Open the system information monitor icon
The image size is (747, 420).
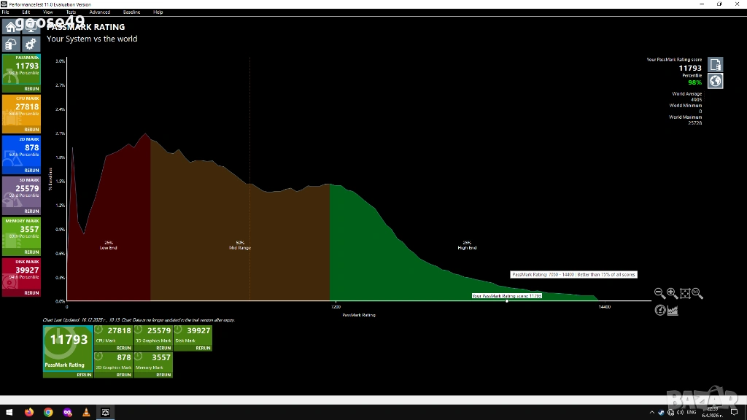tap(31, 27)
